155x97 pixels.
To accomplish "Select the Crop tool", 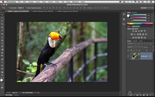I will (x=2, y=27).
